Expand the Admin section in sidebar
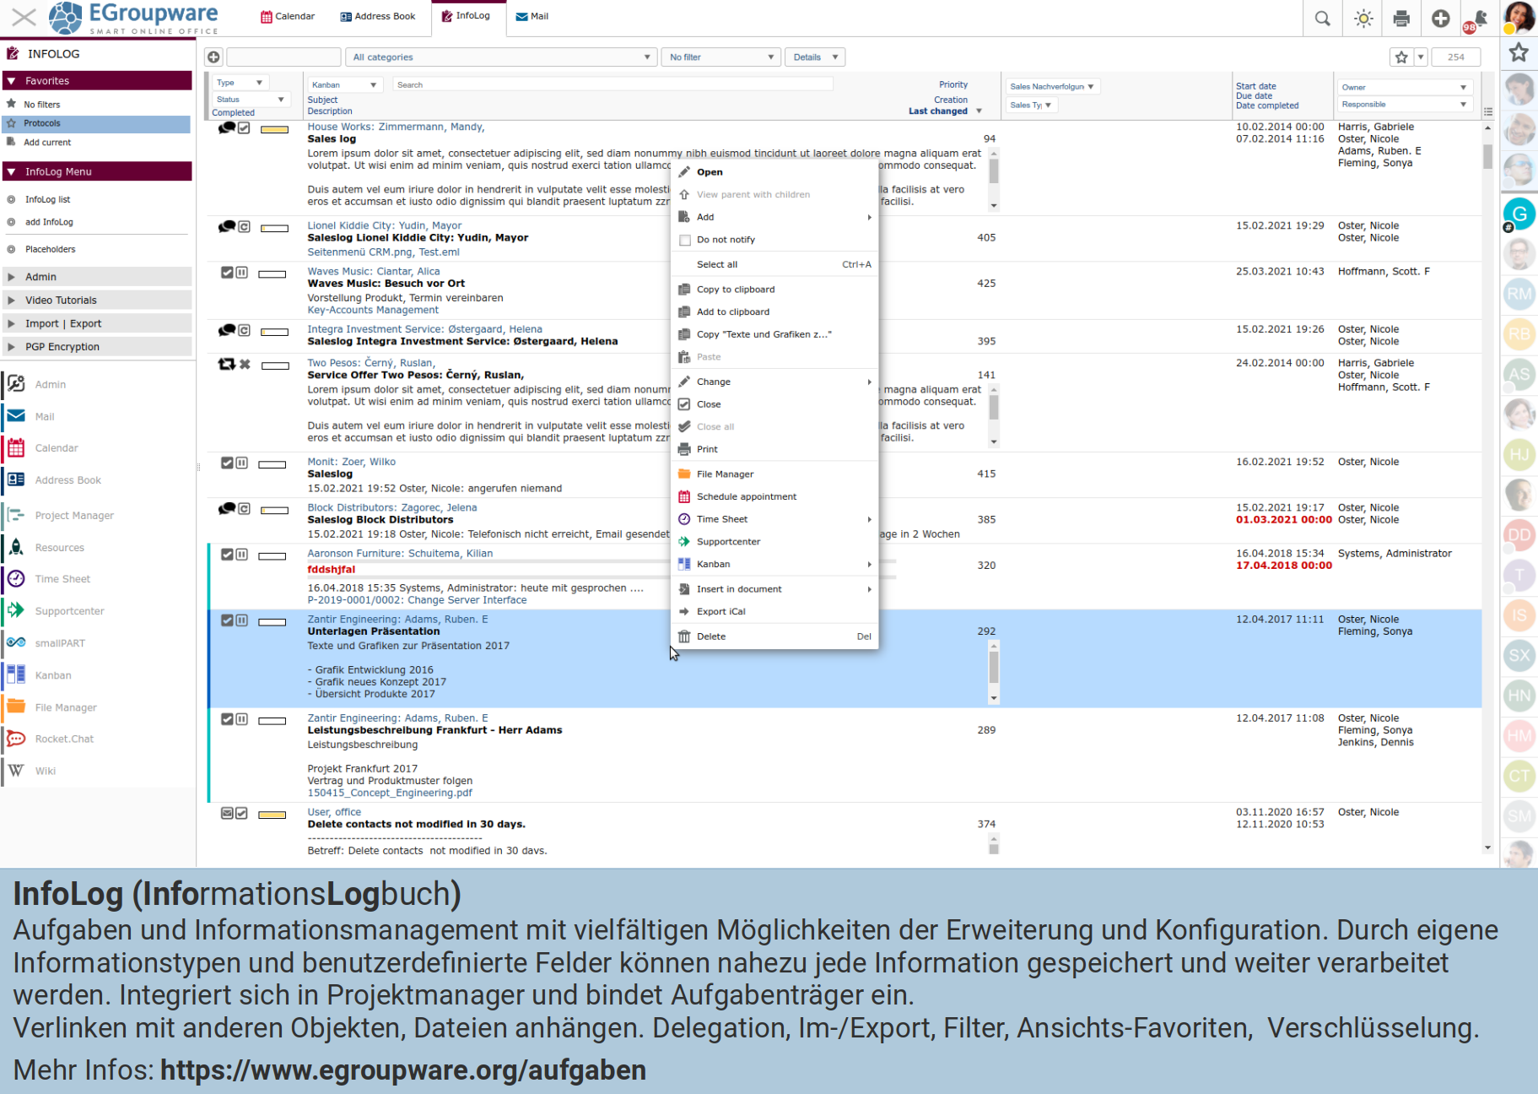1538x1094 pixels. click(40, 277)
